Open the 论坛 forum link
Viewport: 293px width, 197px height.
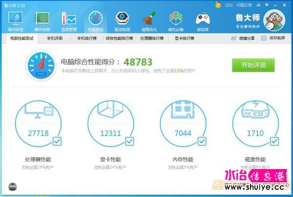coord(229,4)
